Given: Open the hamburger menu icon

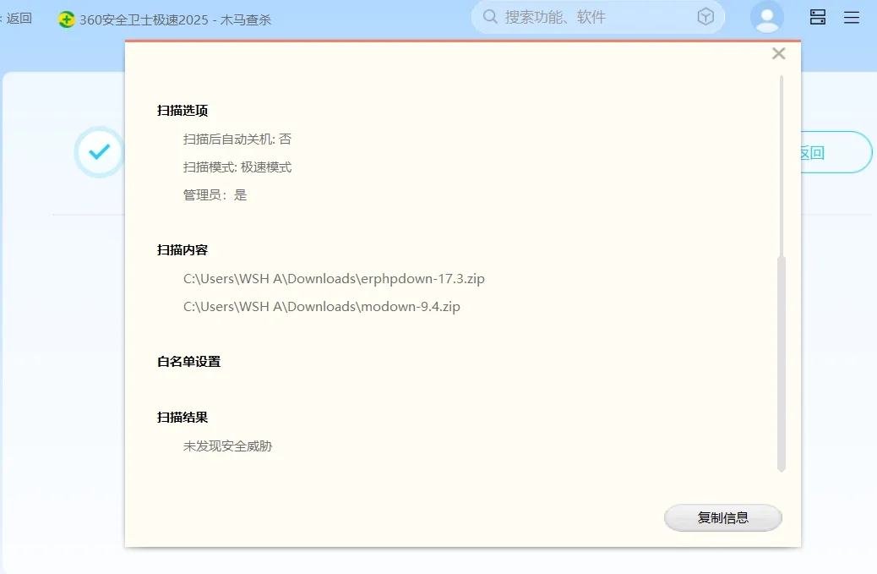Looking at the screenshot, I should click(x=852, y=16).
